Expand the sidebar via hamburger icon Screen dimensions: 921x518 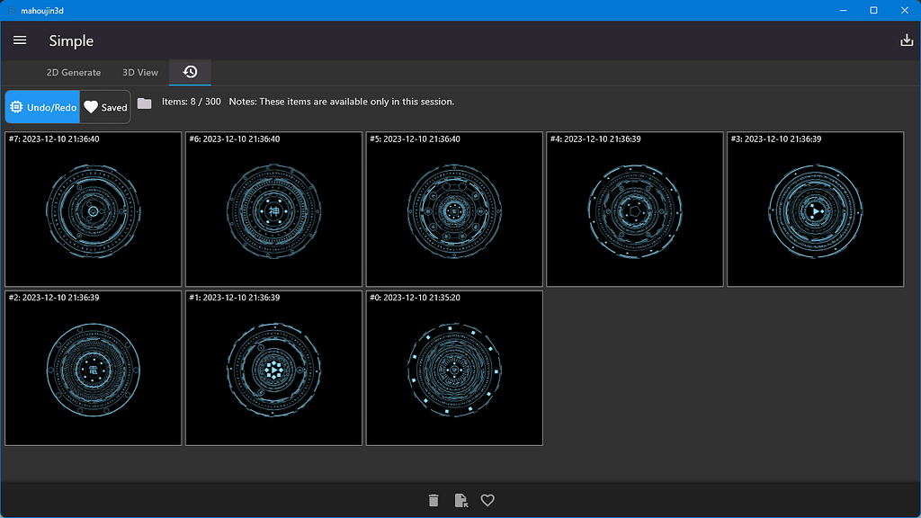(x=20, y=40)
